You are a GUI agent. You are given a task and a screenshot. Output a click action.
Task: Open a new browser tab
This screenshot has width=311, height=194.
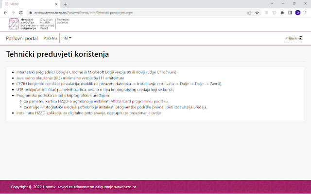tap(66, 4)
